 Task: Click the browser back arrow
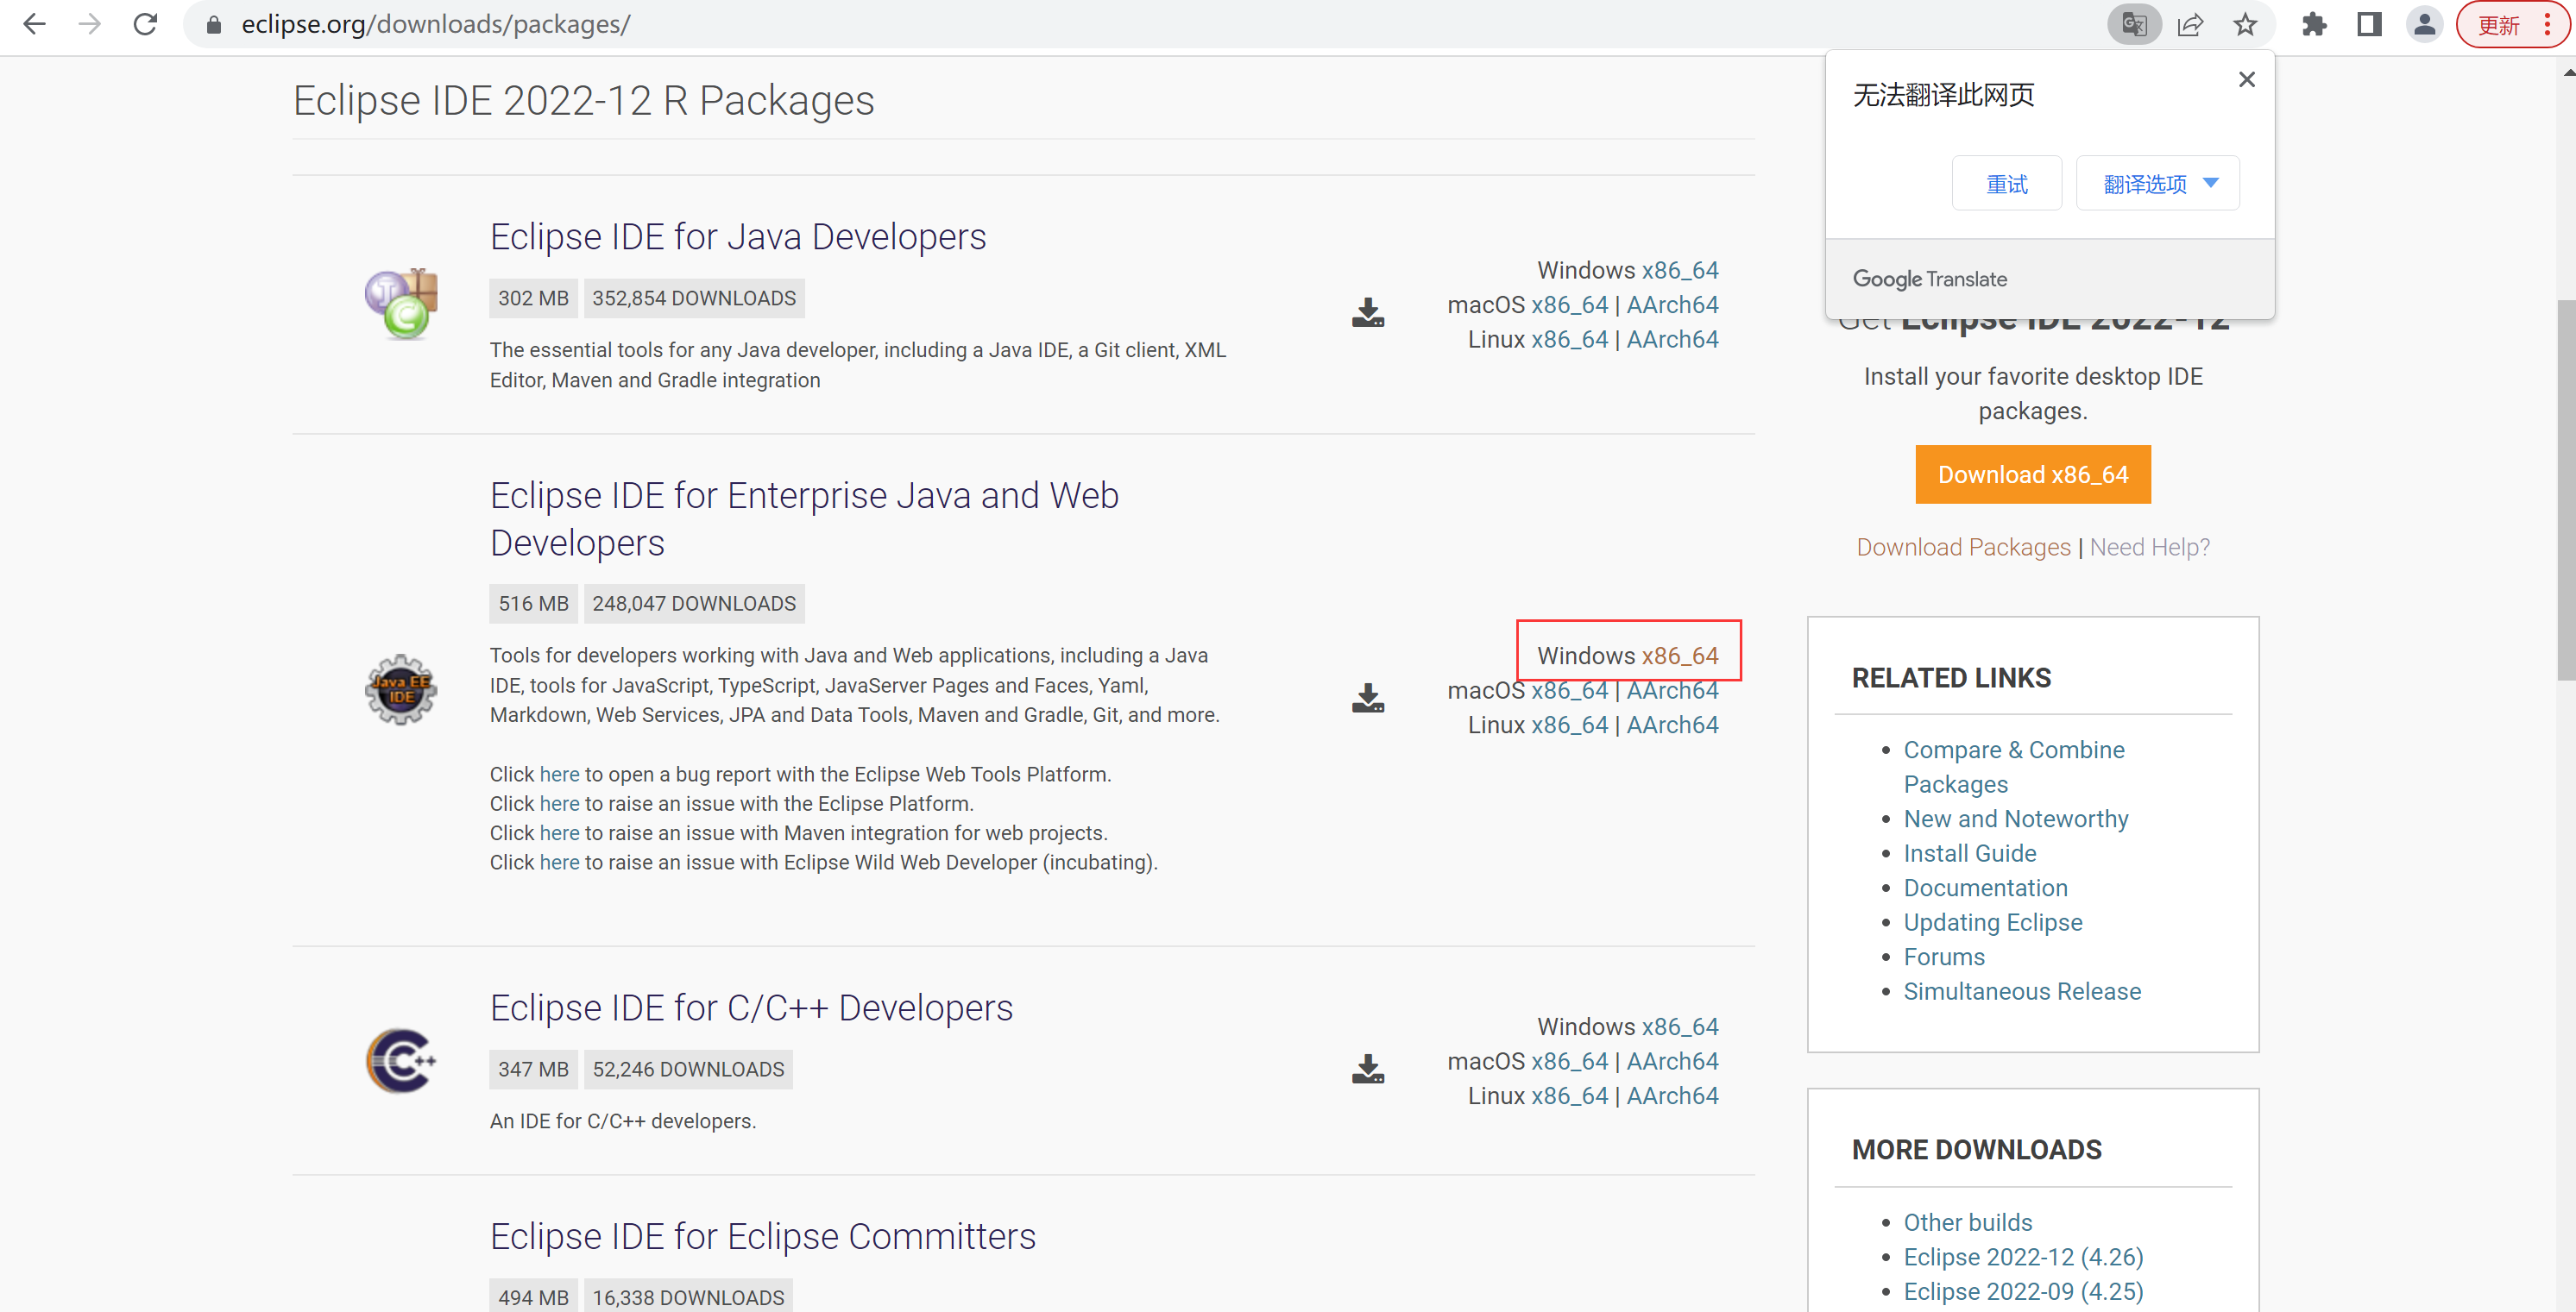pyautogui.click(x=34, y=24)
